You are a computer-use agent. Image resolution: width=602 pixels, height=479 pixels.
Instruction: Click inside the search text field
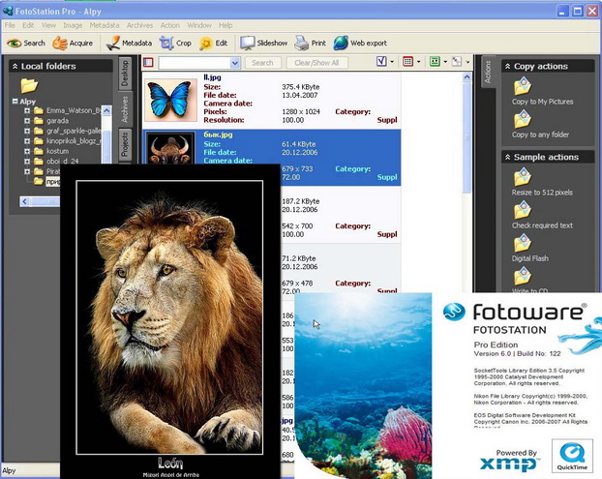[195, 63]
